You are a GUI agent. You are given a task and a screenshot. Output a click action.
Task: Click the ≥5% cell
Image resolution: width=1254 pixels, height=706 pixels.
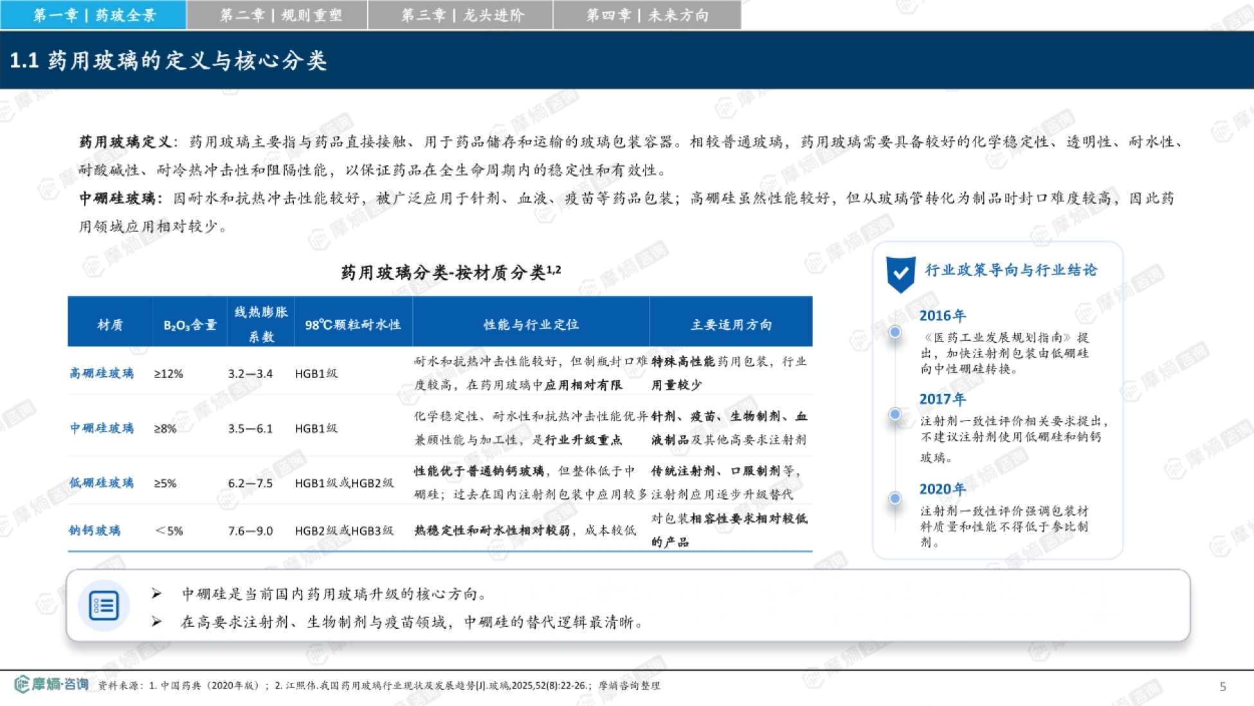tap(165, 483)
